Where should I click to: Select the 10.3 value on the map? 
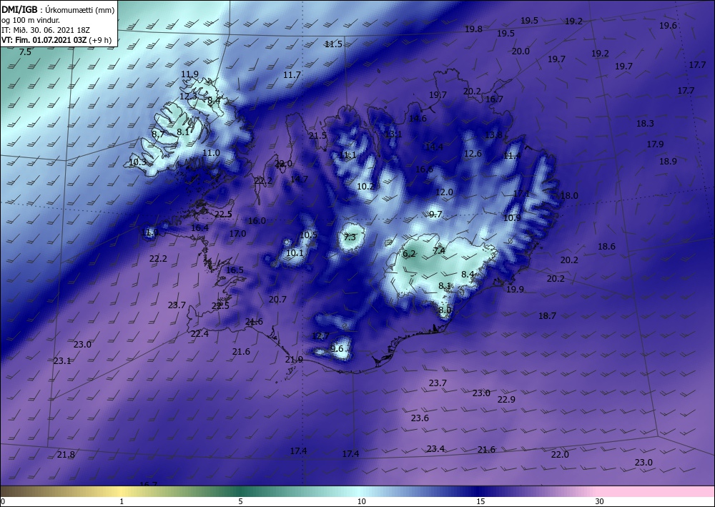click(x=137, y=162)
